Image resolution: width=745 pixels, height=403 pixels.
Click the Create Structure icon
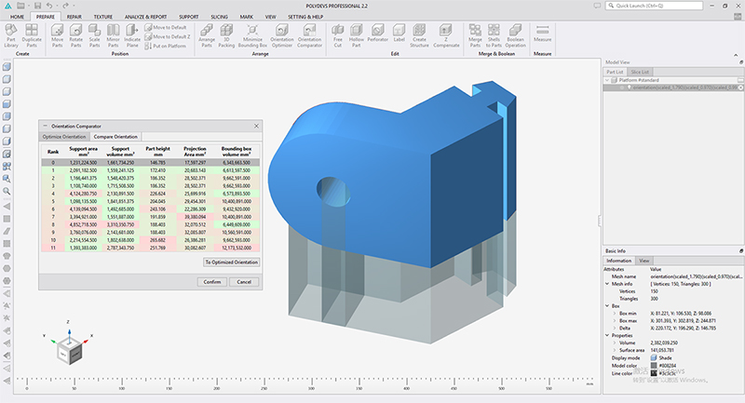coord(419,35)
